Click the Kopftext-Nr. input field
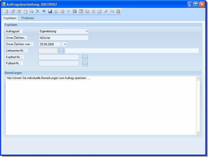The image size is (208, 157). pos(59,57)
